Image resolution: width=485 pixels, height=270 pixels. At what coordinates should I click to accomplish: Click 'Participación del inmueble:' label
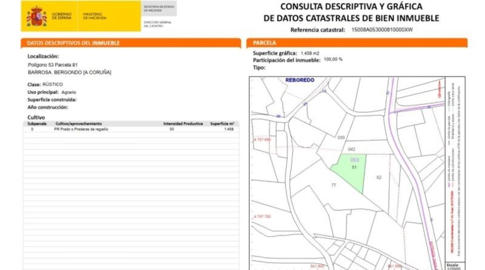point(287,60)
